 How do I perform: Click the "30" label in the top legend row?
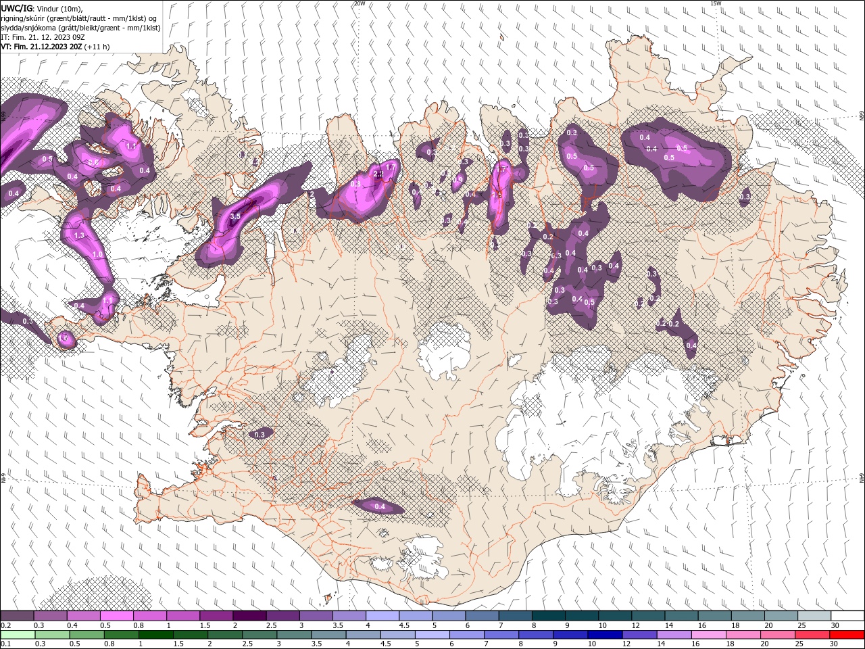tap(835, 625)
